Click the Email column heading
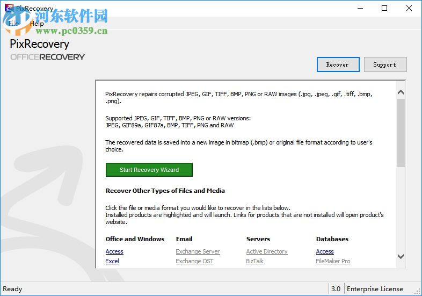 [184, 239]
